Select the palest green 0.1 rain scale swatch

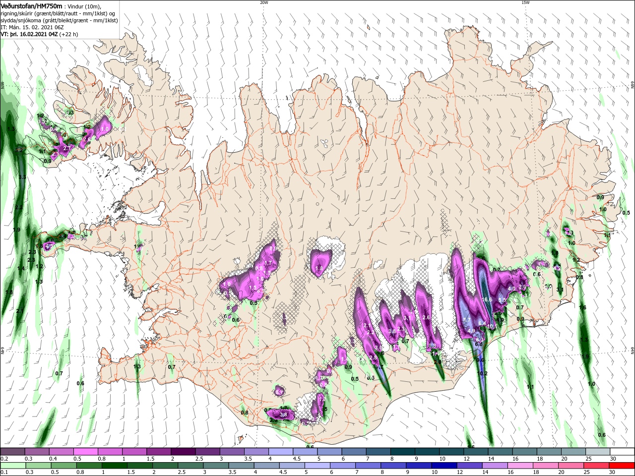(x=12, y=466)
